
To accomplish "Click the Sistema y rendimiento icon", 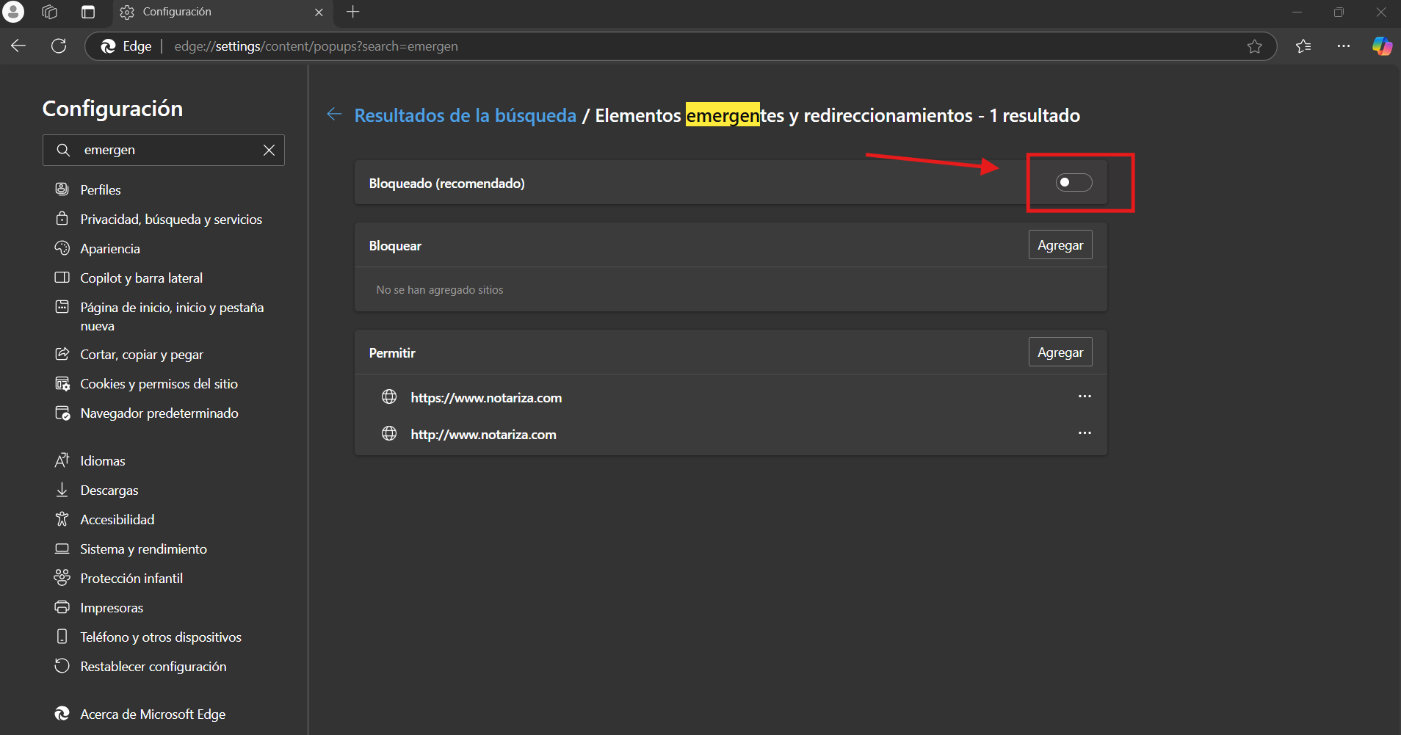I will coord(62,548).
